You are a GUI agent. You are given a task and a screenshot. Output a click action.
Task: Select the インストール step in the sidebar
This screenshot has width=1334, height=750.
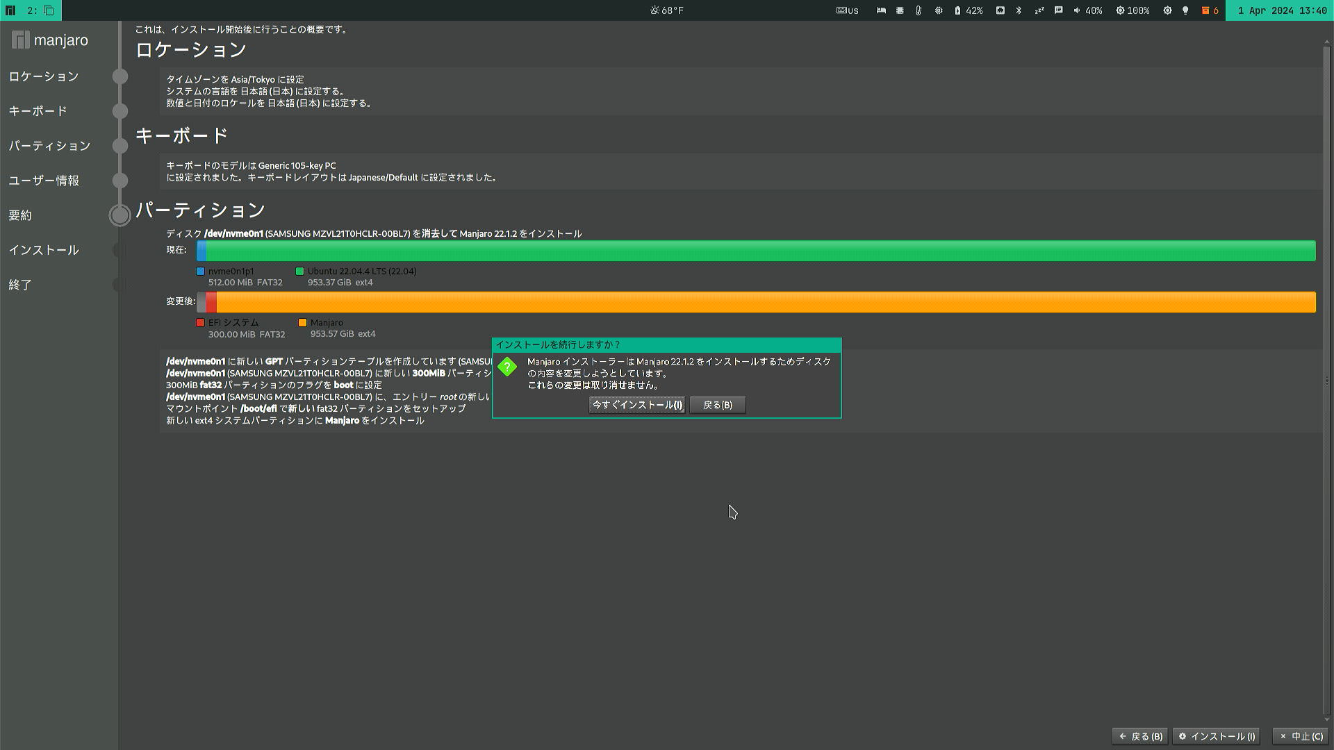point(44,250)
